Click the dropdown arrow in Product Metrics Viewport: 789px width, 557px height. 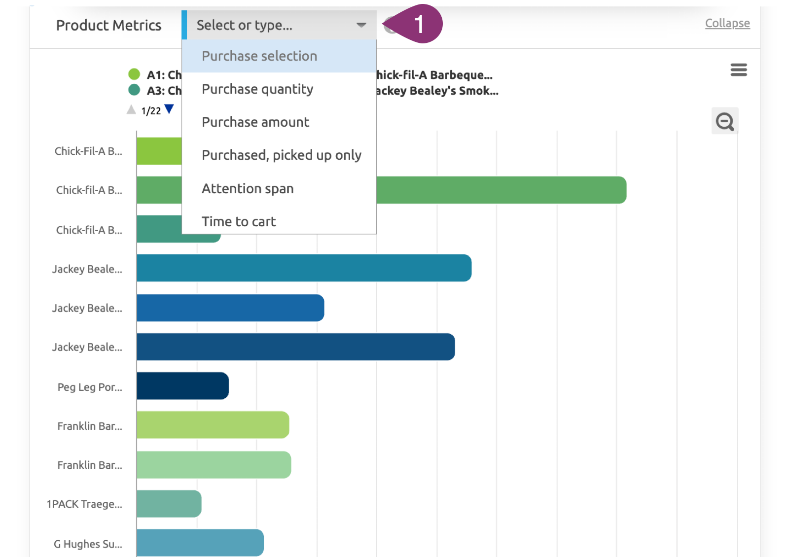coord(361,25)
